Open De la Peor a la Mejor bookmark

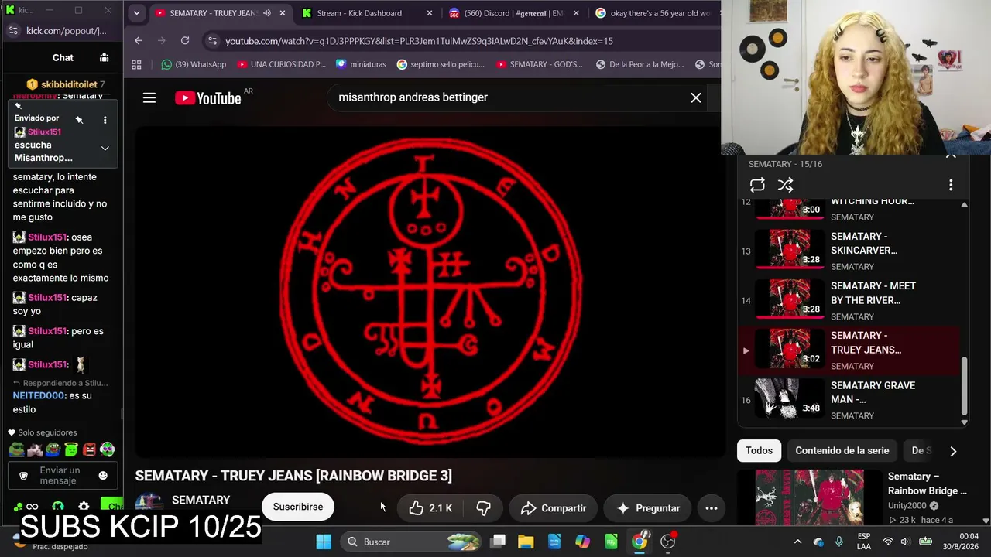[x=640, y=64]
